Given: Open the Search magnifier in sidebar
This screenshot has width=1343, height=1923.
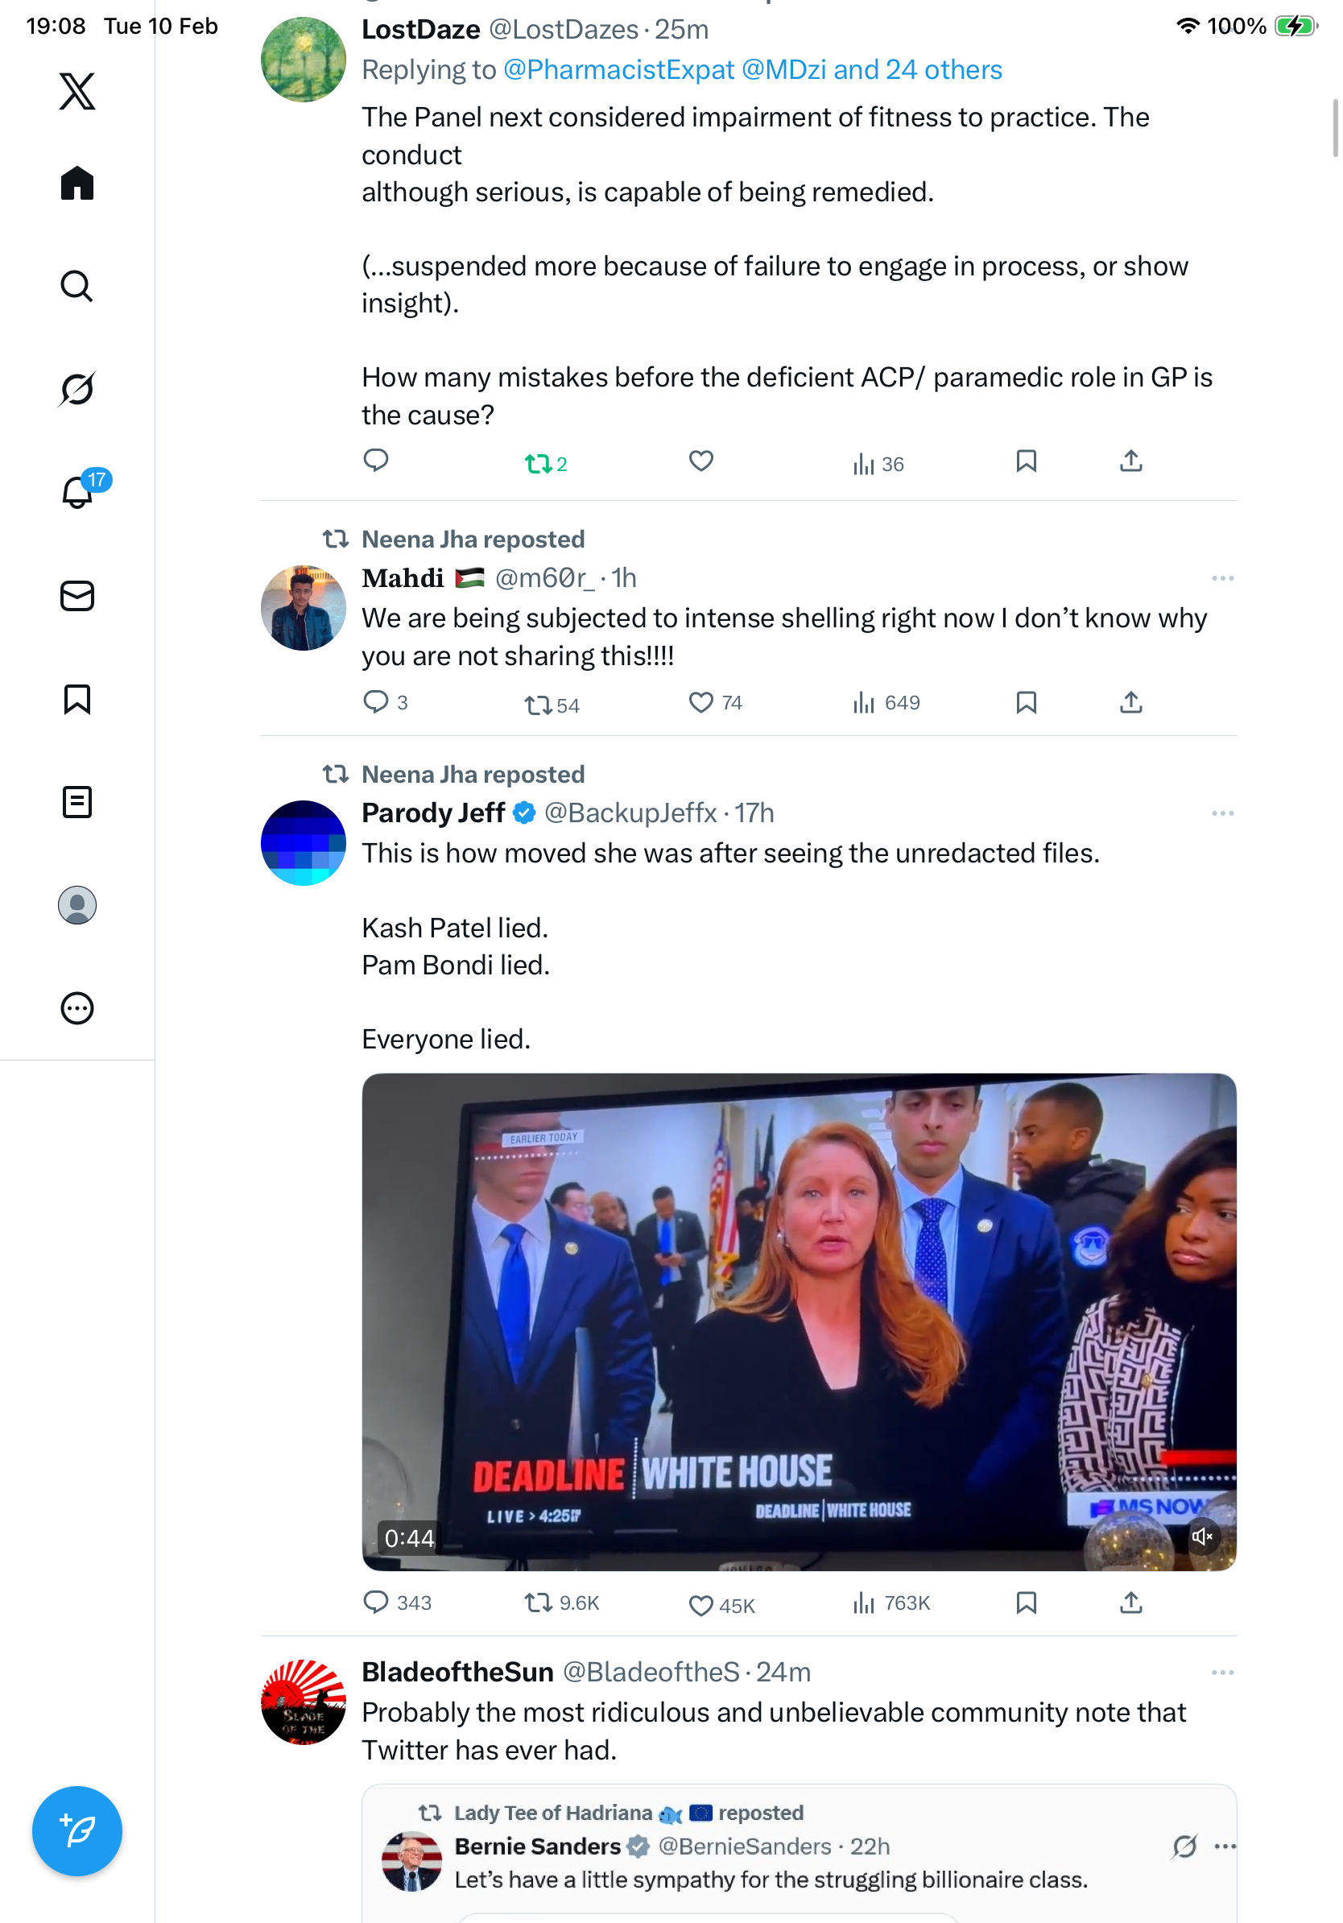Looking at the screenshot, I should pyautogui.click(x=77, y=287).
